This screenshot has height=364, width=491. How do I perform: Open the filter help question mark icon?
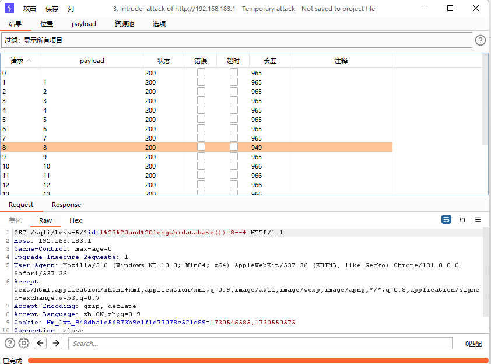(x=480, y=40)
